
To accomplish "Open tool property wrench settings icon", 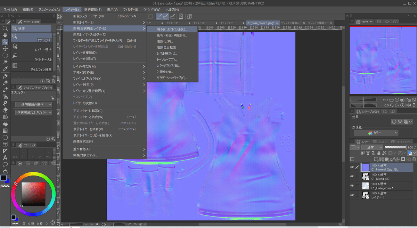I will coord(53,139).
